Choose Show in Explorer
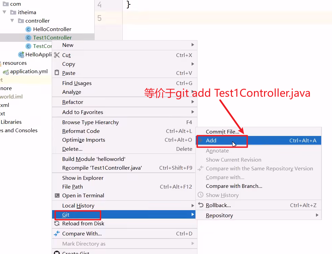The width and height of the screenshot is (332, 254). click(82, 178)
